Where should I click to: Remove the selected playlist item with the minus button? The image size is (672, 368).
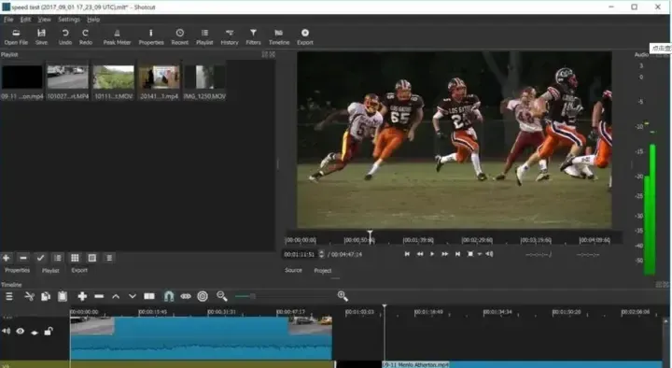coord(23,258)
